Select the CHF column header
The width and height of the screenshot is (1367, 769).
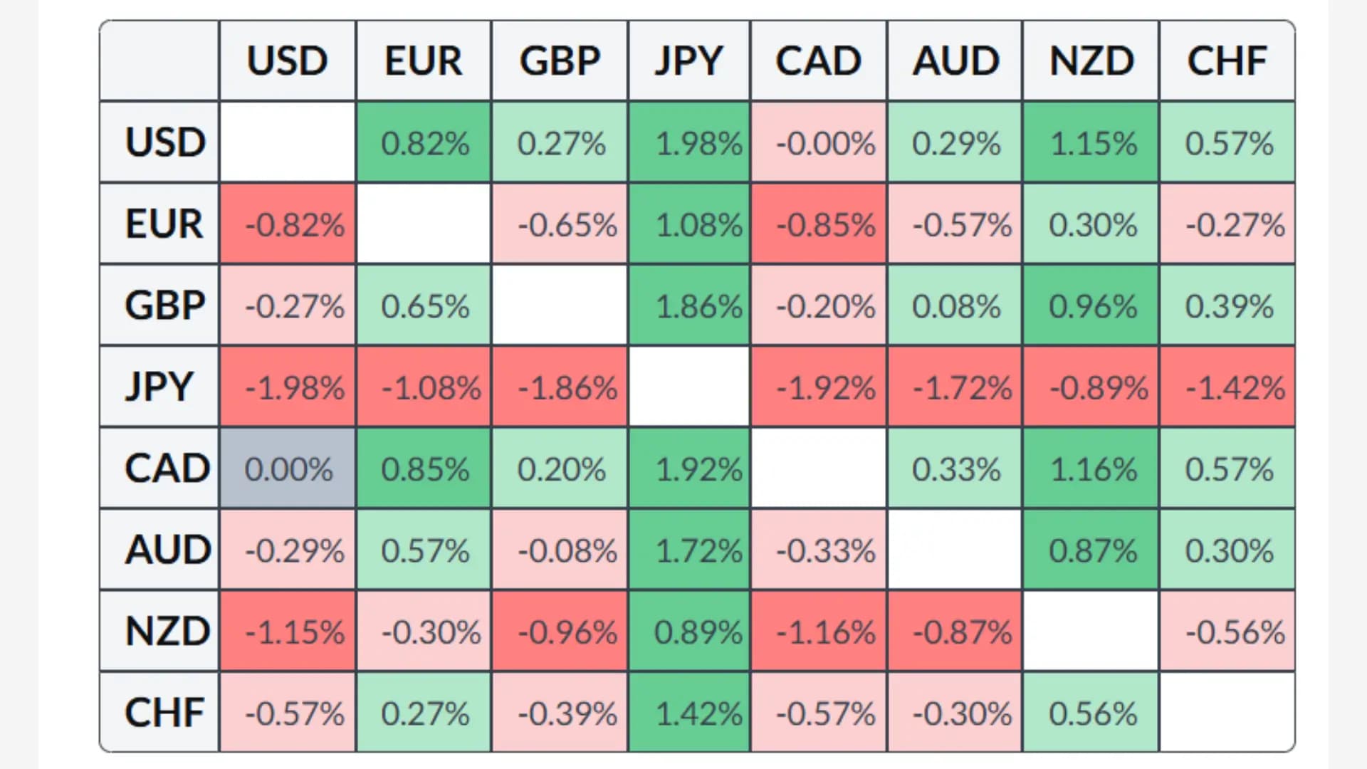[1227, 61]
